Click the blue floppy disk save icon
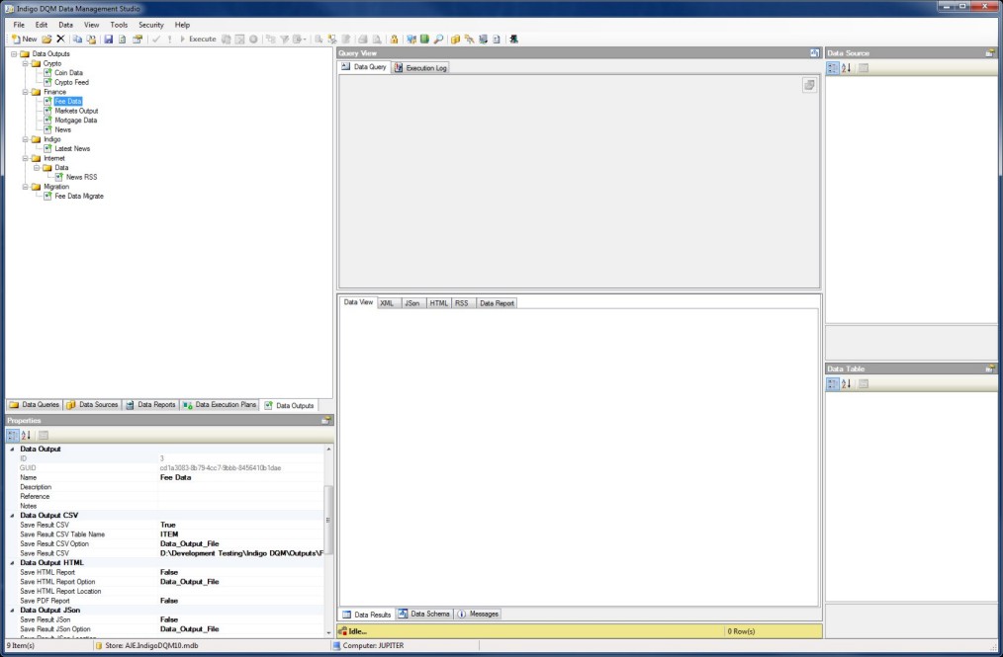Image resolution: width=1003 pixels, height=657 pixels. coord(108,40)
